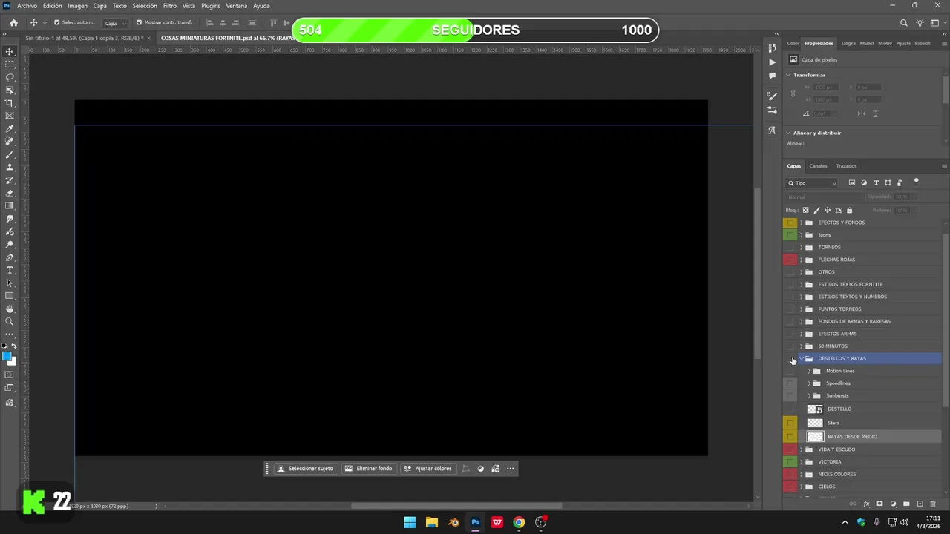Expand the Motion Lines group
The image size is (950, 534).
click(809, 371)
